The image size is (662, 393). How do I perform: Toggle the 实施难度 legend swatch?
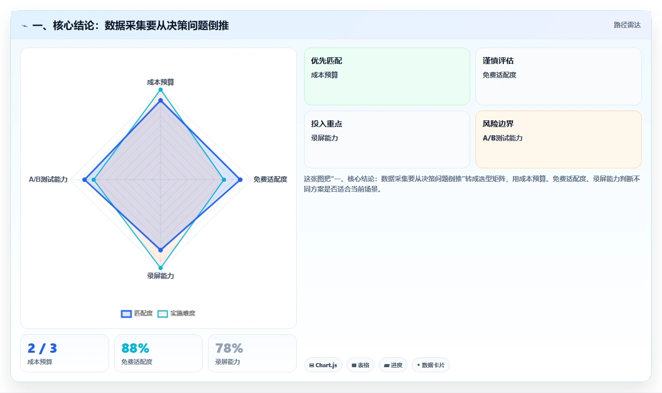tap(163, 313)
